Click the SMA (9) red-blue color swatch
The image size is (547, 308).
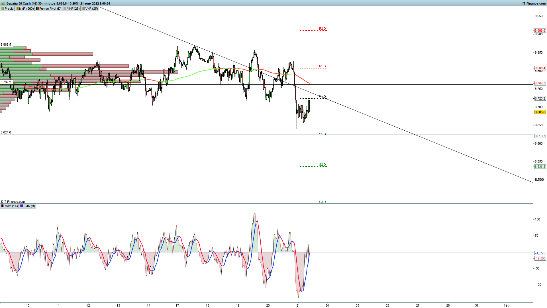21,206
